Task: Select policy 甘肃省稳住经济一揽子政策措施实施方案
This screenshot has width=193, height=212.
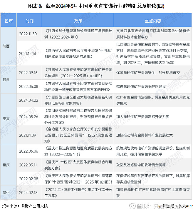Action: pos(78,86)
